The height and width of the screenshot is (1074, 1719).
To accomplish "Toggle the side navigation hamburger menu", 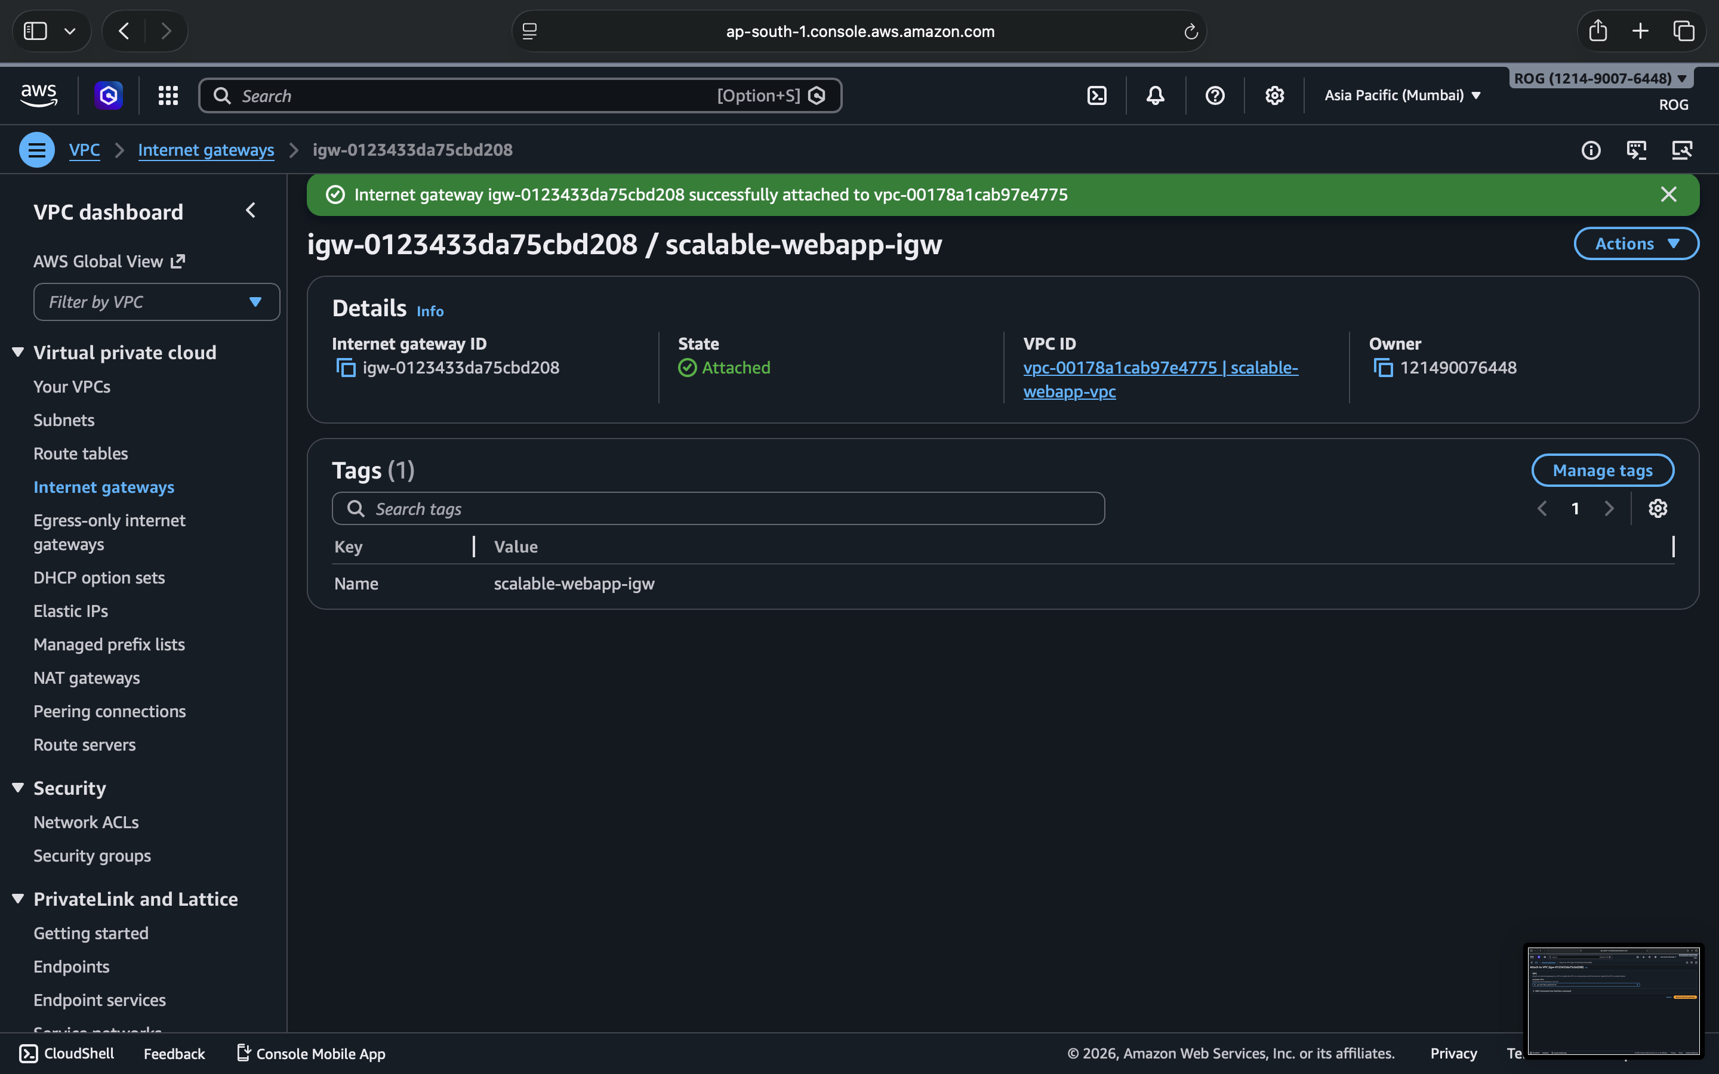I will (x=37, y=150).
